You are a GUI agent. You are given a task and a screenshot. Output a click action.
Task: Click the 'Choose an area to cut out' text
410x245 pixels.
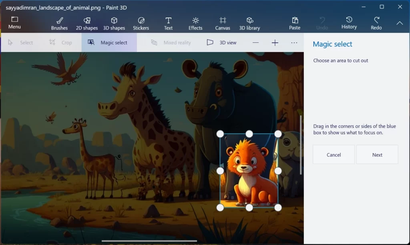pos(340,60)
